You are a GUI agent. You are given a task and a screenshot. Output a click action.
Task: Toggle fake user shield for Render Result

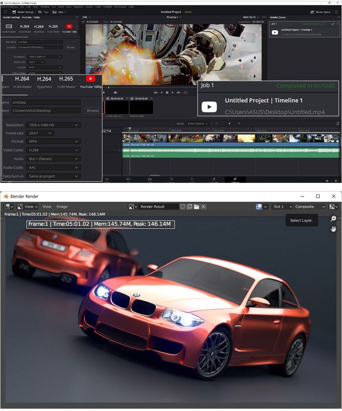183,207
